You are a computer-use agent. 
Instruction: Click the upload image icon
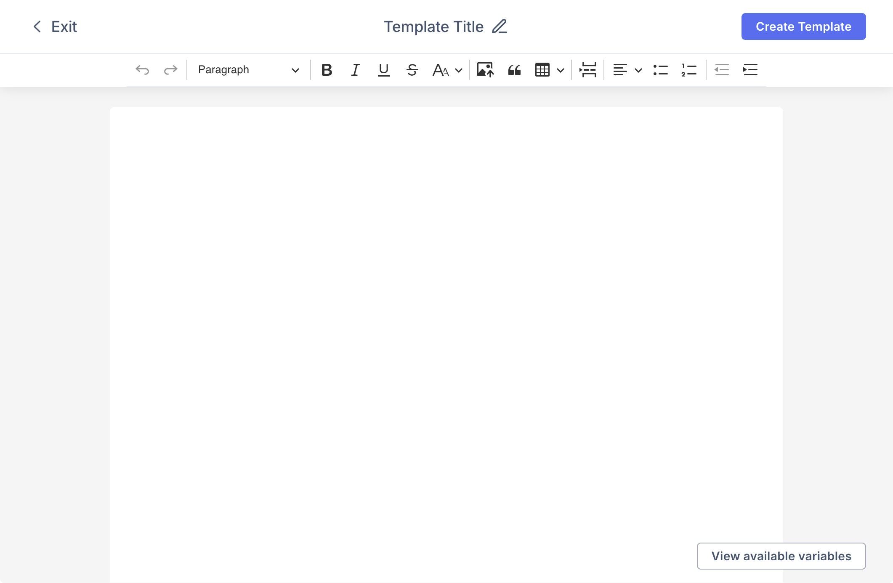pos(485,70)
